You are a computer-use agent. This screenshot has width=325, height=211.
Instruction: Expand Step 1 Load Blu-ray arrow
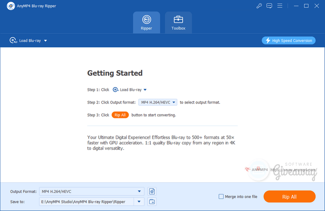coord(145,90)
